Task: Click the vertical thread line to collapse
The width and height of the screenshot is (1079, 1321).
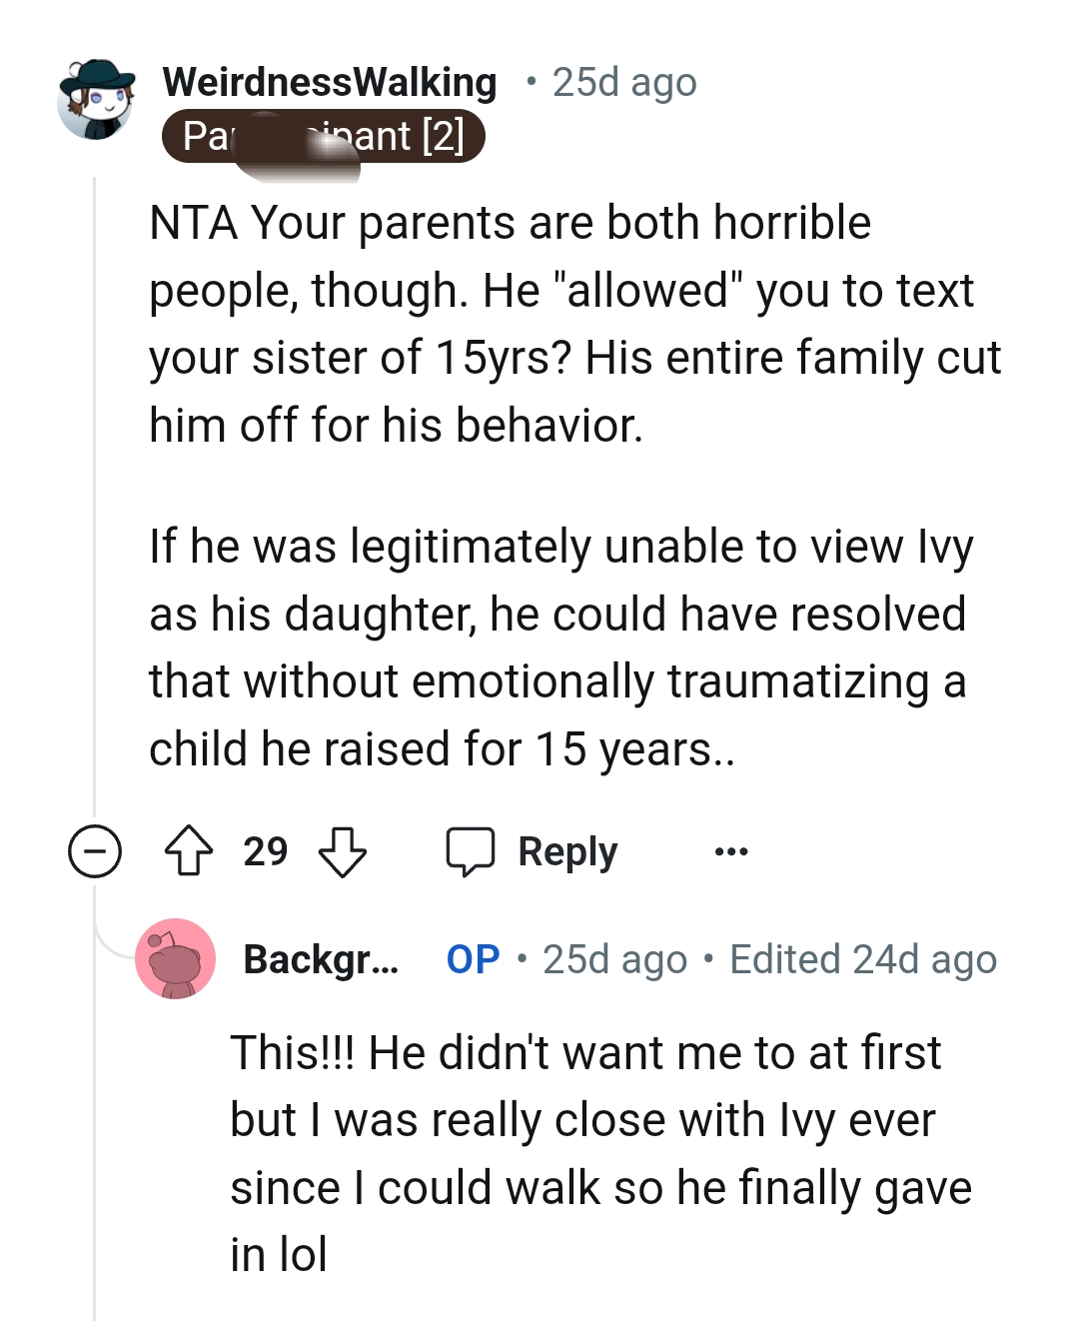Action: pos(94,500)
